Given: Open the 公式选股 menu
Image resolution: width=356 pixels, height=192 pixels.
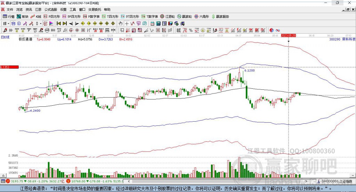Looking at the screenshot, I should (51, 9).
